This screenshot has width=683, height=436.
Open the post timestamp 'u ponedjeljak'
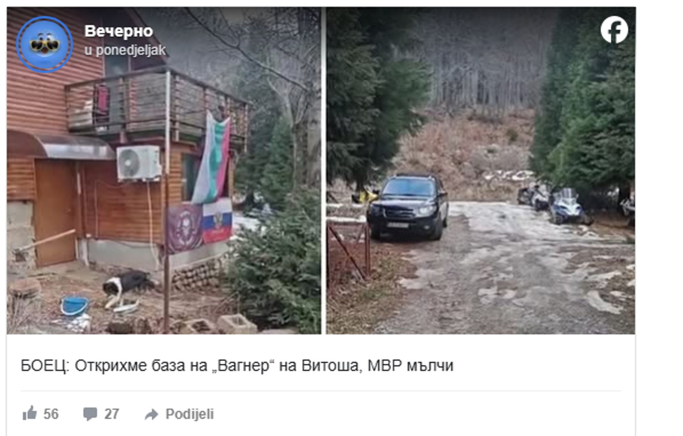[x=125, y=50]
